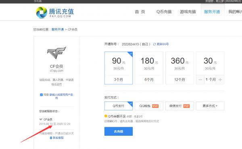Click the 余额：0.2Q币 balance text
This screenshot has width=242, height=149.
pos(135,116)
